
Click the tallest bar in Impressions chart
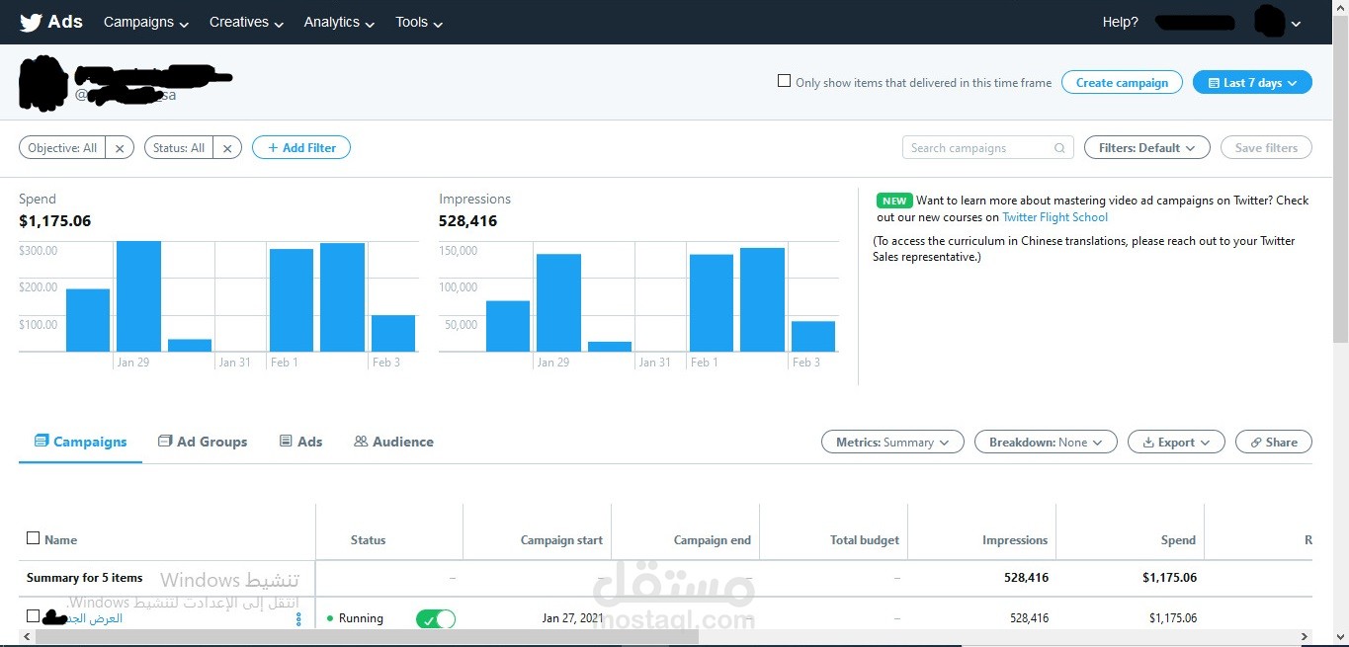[x=762, y=299]
